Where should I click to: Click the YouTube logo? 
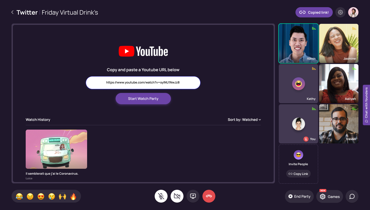(143, 51)
